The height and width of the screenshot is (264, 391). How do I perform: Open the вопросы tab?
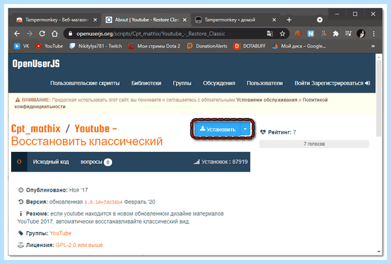click(x=96, y=162)
